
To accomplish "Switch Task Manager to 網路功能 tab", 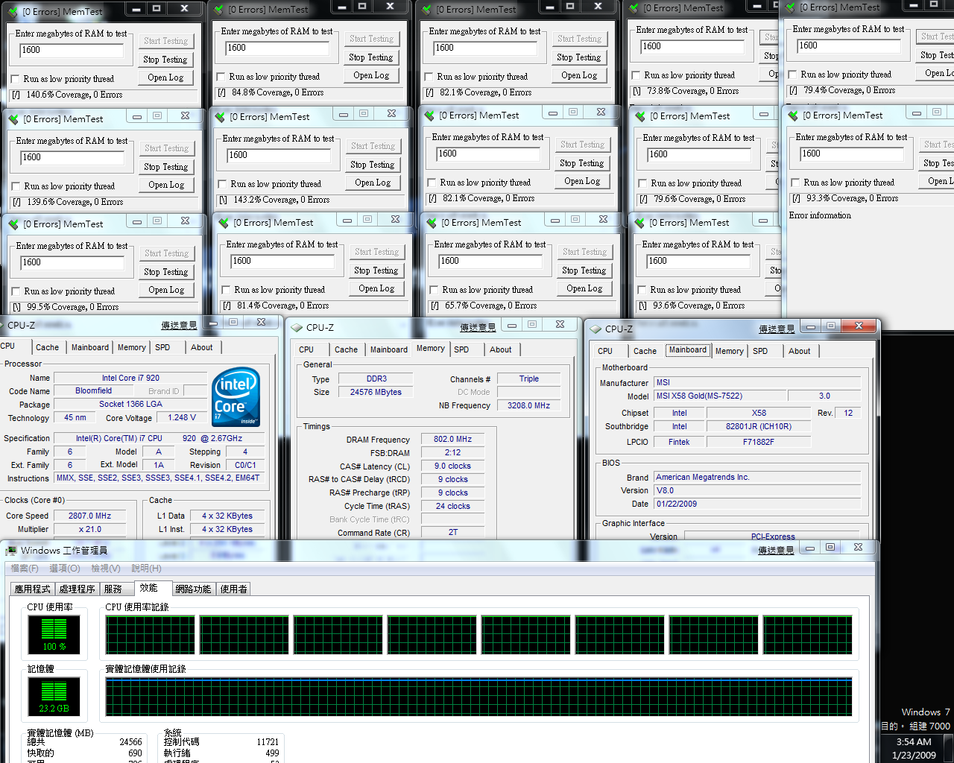I will pyautogui.click(x=193, y=589).
